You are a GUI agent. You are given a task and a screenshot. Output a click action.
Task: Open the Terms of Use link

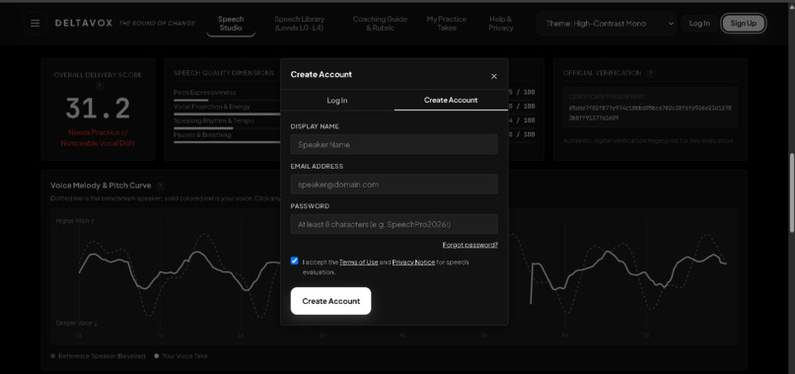(x=358, y=262)
